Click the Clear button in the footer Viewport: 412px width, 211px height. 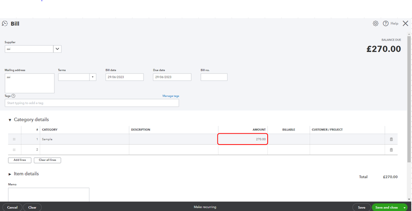[x=32, y=207]
